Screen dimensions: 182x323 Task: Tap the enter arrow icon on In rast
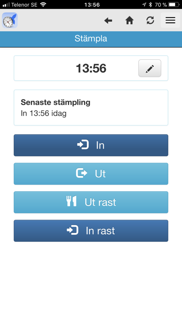coord(72,230)
